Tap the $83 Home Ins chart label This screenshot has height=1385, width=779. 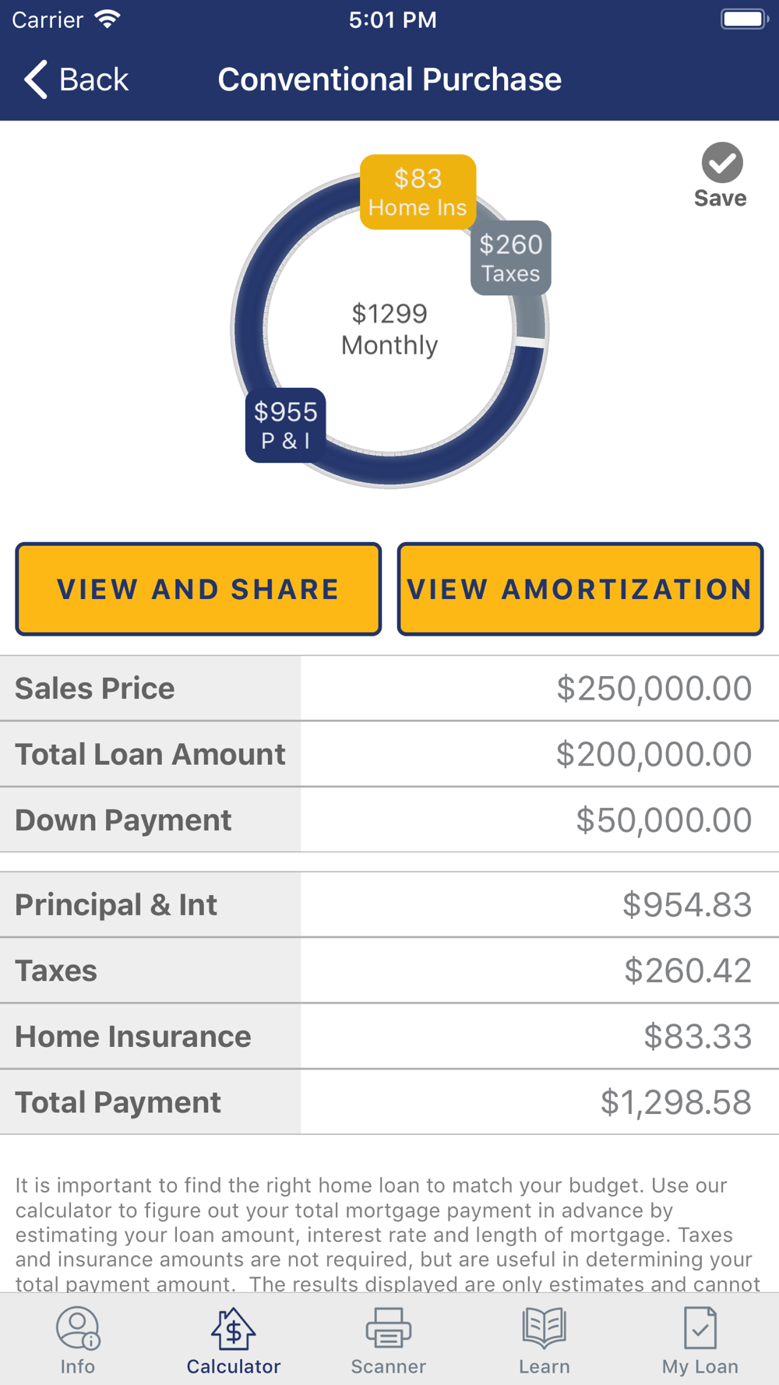click(x=418, y=192)
